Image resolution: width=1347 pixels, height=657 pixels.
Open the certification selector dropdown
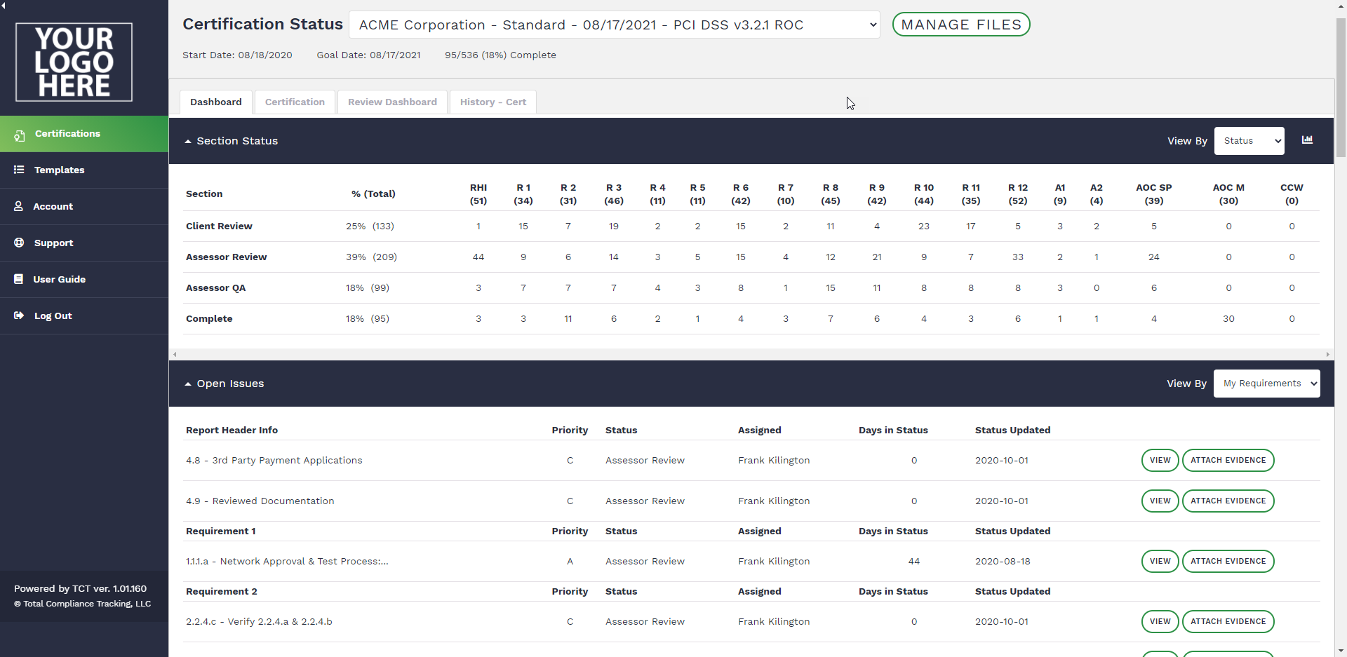point(615,25)
